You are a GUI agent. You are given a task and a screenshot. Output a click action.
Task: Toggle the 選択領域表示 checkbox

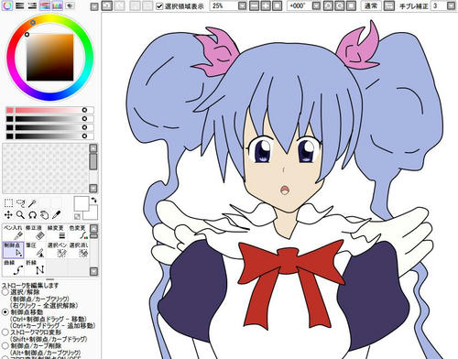point(159,6)
